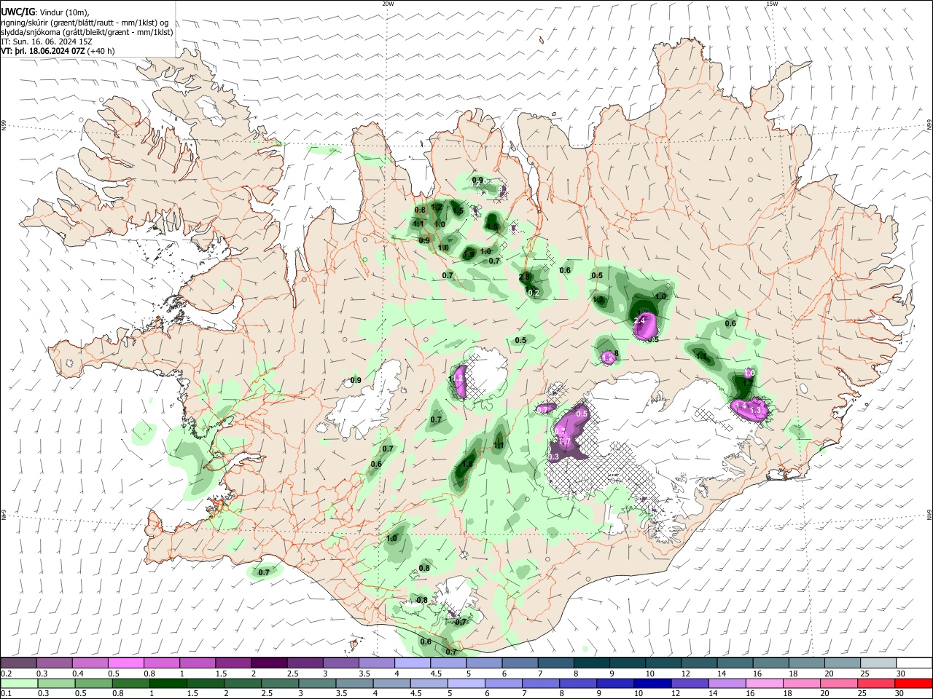Click the '2.4' value on the pink snow patch
Viewport: 933px width, 699px height.
coord(640,320)
